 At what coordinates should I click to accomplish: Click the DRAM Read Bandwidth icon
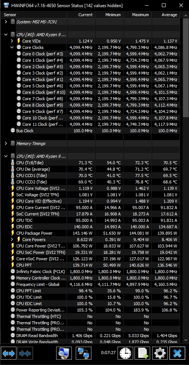point(13,336)
